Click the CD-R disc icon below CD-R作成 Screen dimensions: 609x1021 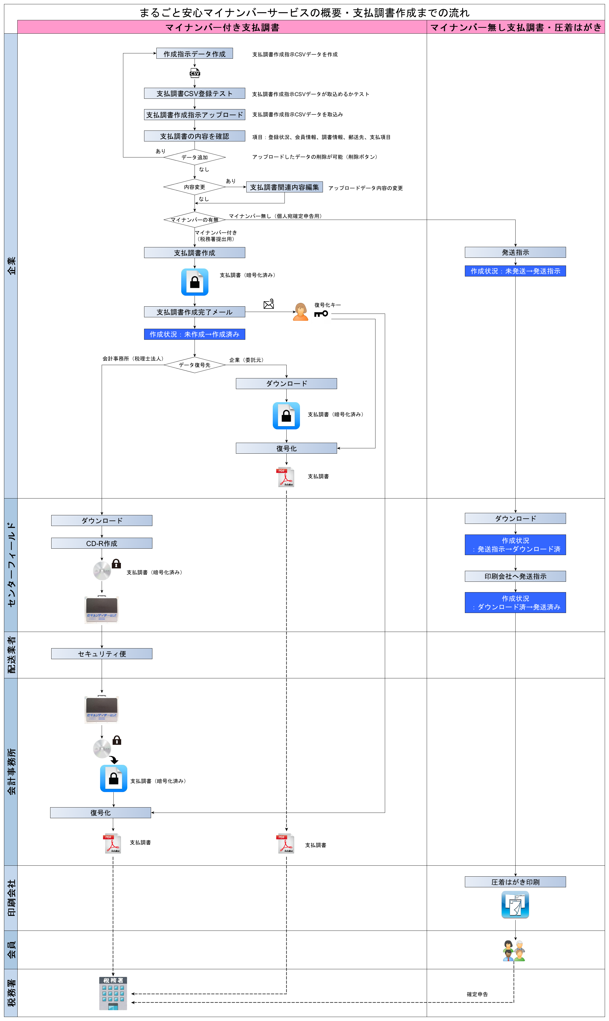point(102,571)
